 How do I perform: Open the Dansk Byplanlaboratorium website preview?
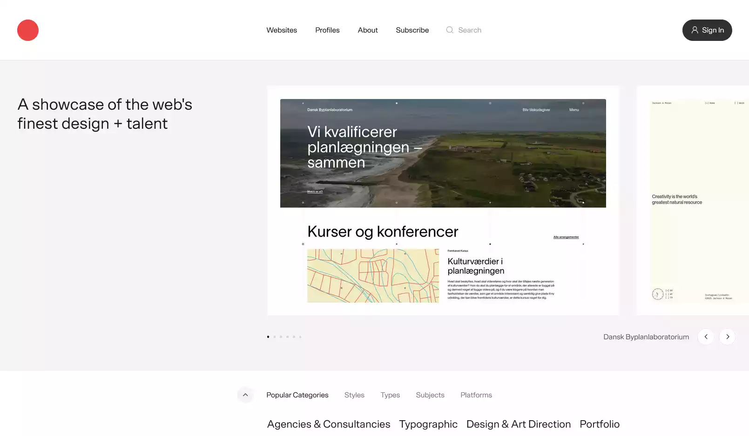pyautogui.click(x=443, y=201)
